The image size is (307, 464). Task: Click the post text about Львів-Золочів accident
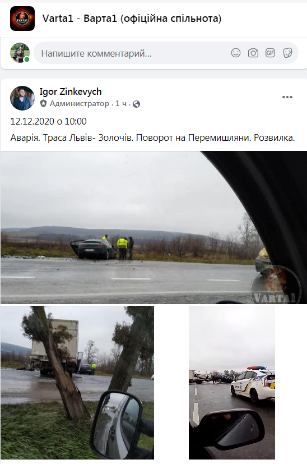(x=152, y=137)
